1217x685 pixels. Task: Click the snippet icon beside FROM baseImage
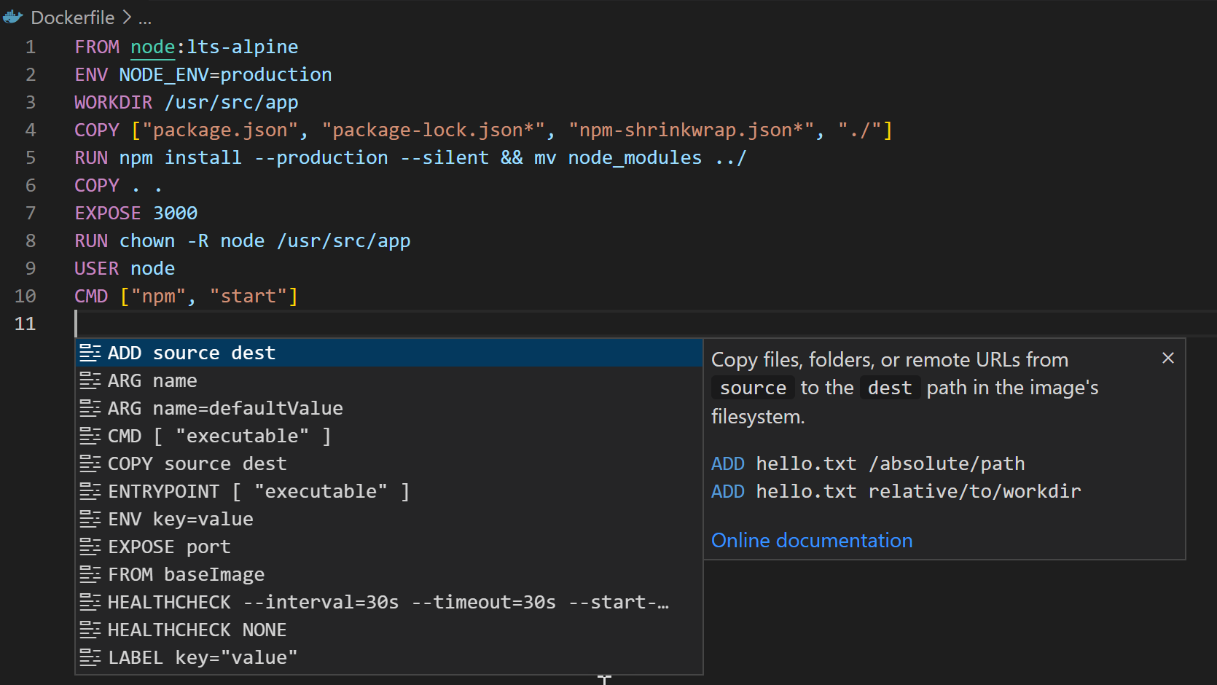[91, 574]
